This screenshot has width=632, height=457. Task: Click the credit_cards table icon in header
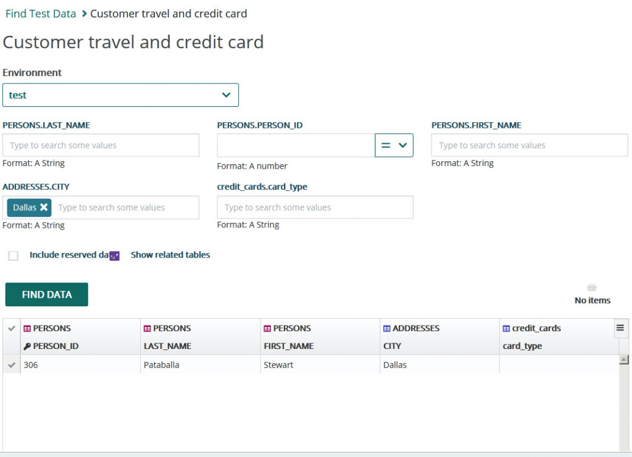[506, 329]
